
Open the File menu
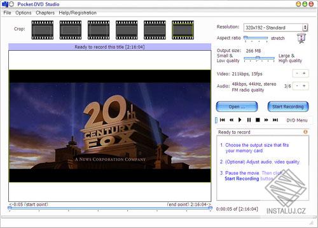click(7, 13)
